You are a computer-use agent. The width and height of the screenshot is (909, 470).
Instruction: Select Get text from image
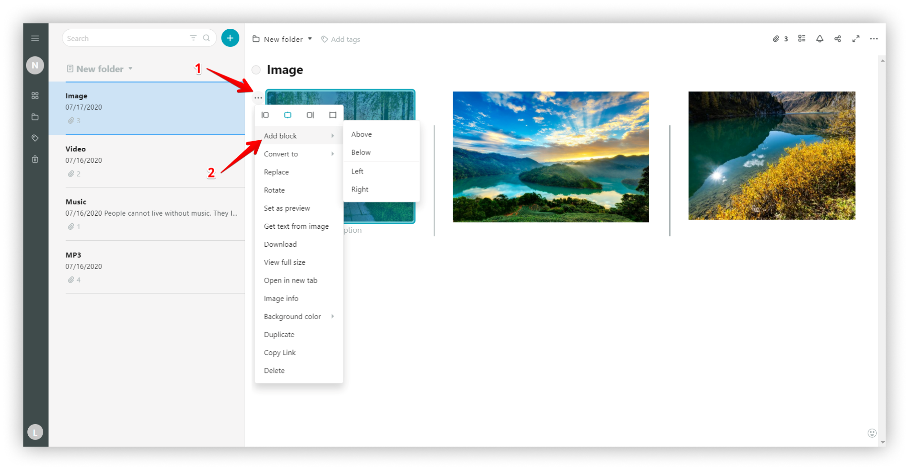pos(299,226)
